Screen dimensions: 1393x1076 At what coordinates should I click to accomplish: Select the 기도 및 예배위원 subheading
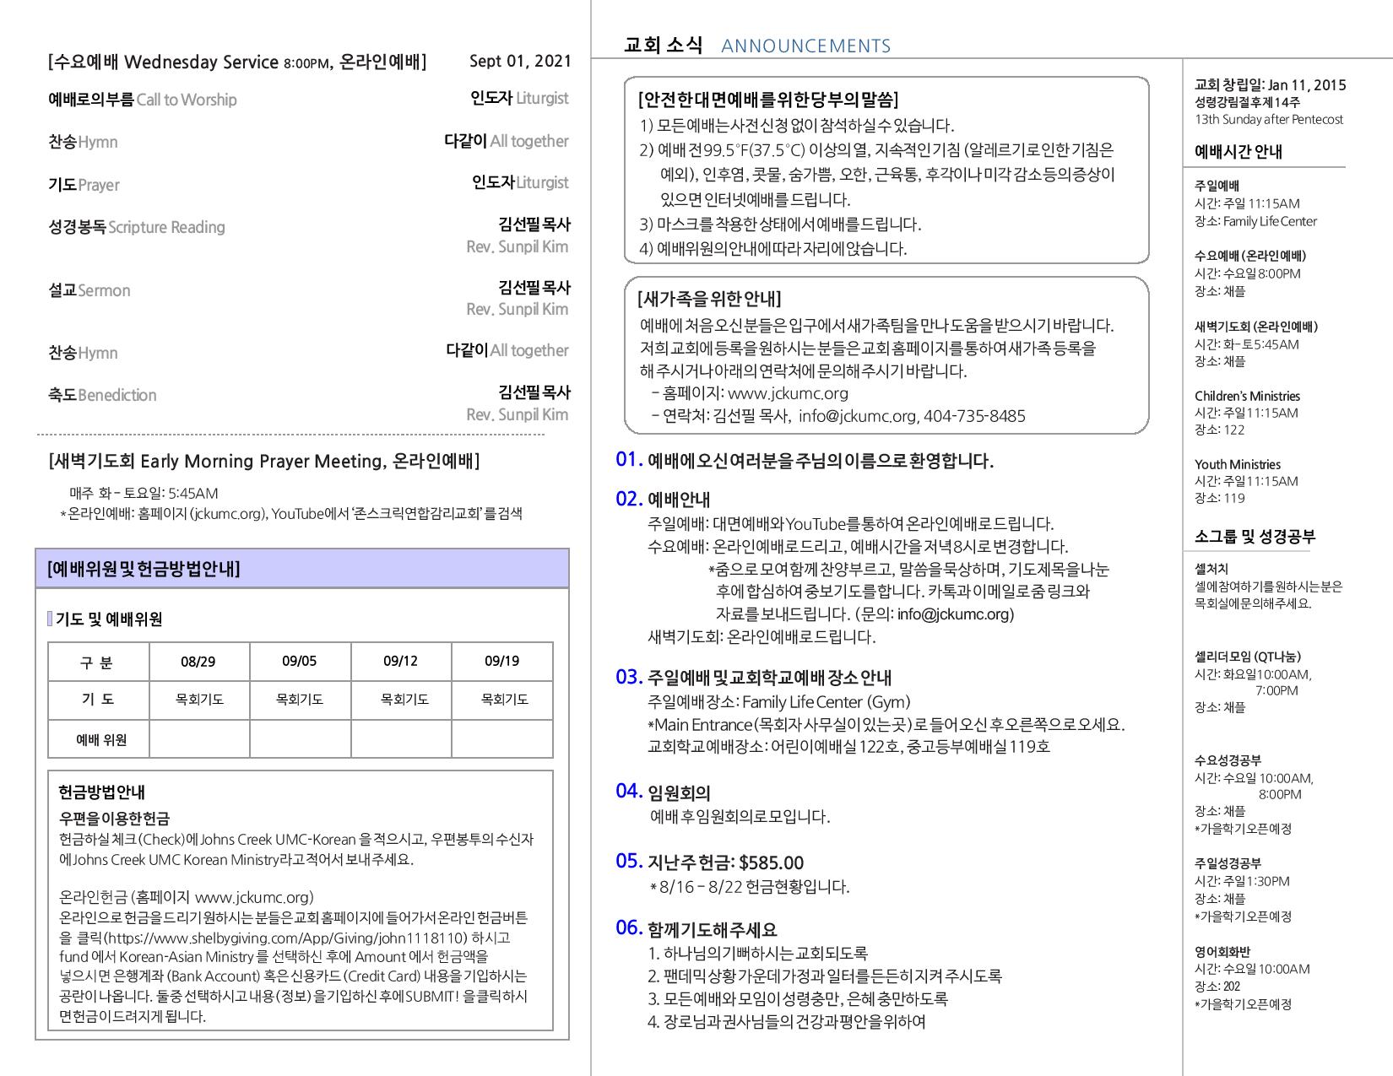[109, 619]
